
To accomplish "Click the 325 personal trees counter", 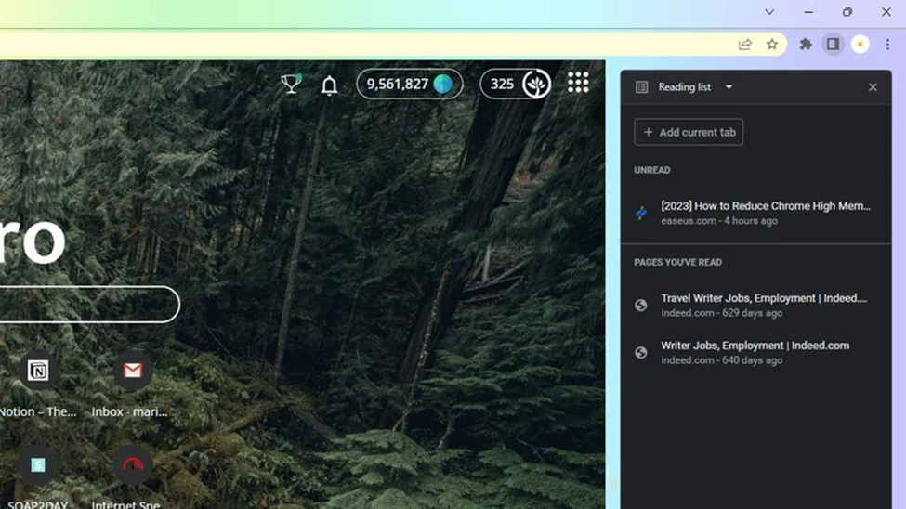I will [517, 85].
